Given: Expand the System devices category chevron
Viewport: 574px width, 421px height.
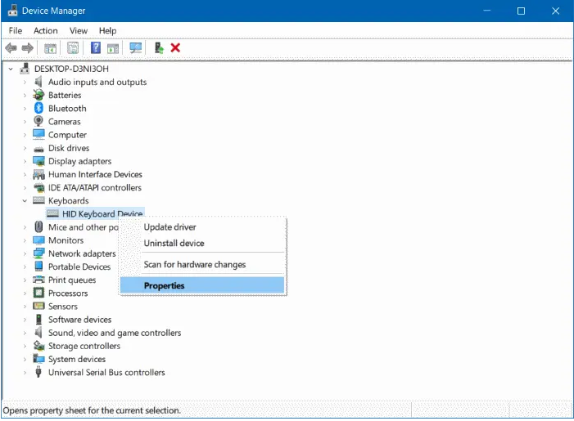Looking at the screenshot, I should click(x=25, y=359).
